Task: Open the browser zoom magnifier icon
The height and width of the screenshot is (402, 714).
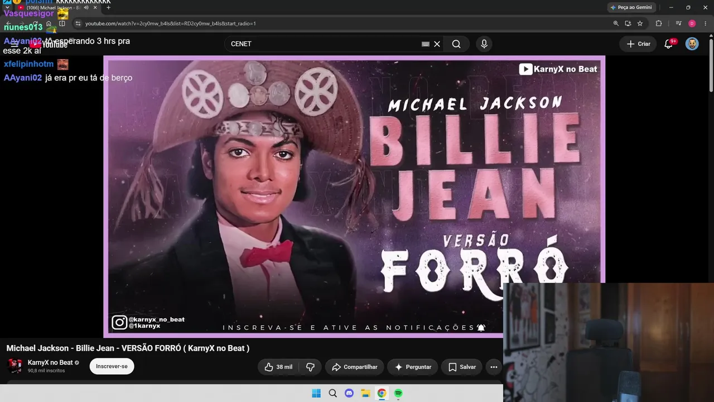Action: tap(616, 23)
